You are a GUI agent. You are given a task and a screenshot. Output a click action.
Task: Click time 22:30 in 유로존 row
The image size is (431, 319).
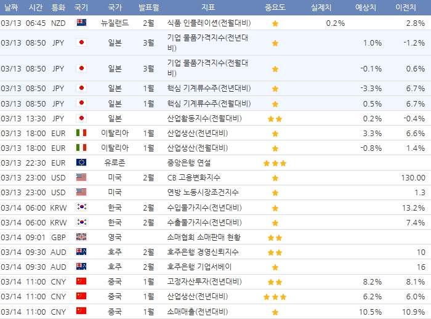coord(36,163)
